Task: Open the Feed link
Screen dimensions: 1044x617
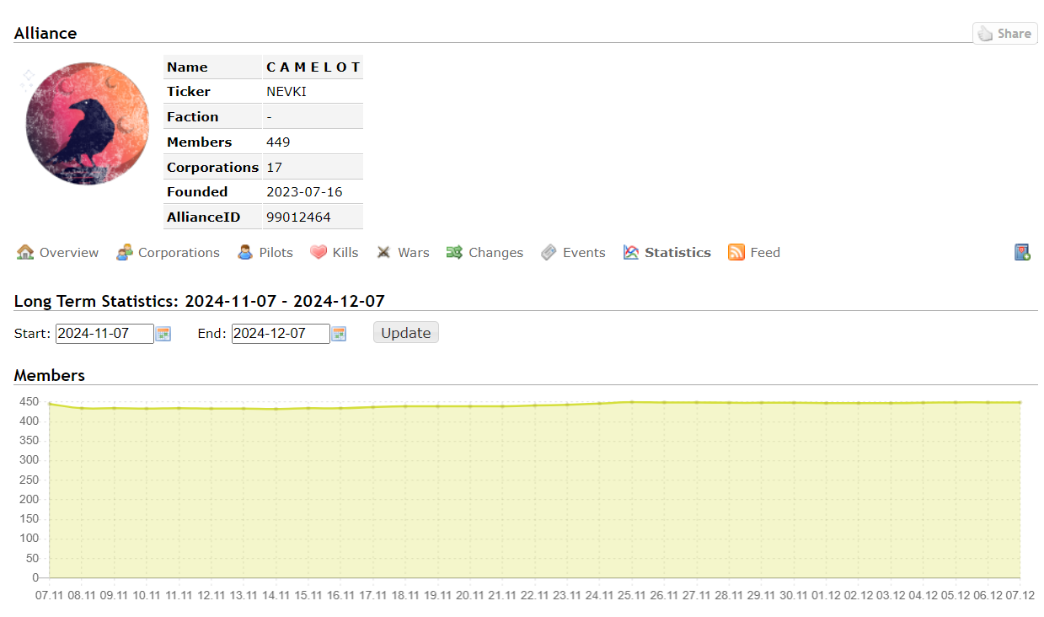Action: (765, 252)
